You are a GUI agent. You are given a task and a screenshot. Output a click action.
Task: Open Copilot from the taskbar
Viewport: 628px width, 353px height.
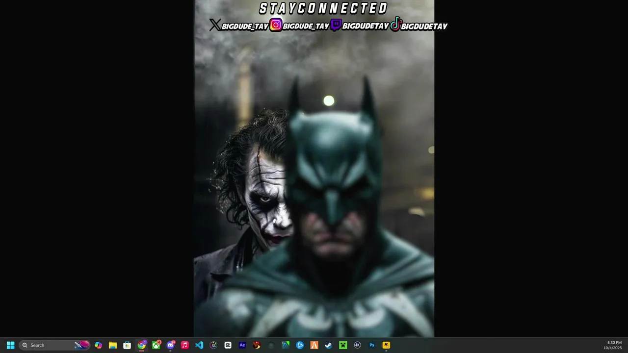tap(98, 345)
